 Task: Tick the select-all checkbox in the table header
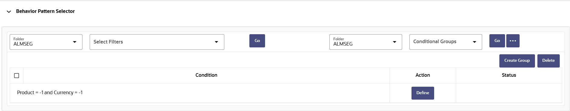tap(17, 76)
